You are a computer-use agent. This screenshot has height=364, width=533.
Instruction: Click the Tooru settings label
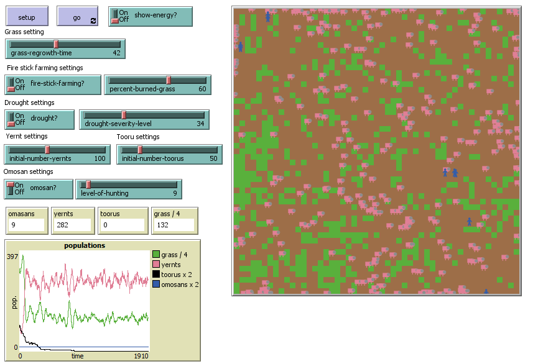(138, 137)
